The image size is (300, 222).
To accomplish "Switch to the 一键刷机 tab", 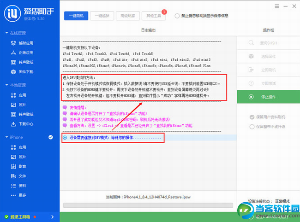I will coord(76,16).
